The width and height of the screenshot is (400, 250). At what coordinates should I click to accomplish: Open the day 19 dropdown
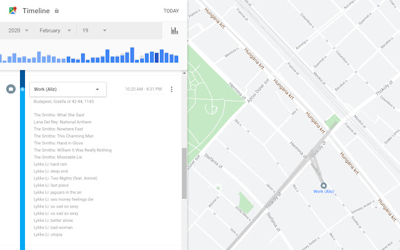click(x=94, y=31)
